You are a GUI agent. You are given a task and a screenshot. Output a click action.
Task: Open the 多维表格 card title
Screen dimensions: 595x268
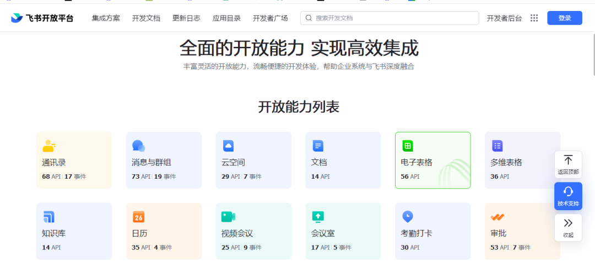point(506,163)
